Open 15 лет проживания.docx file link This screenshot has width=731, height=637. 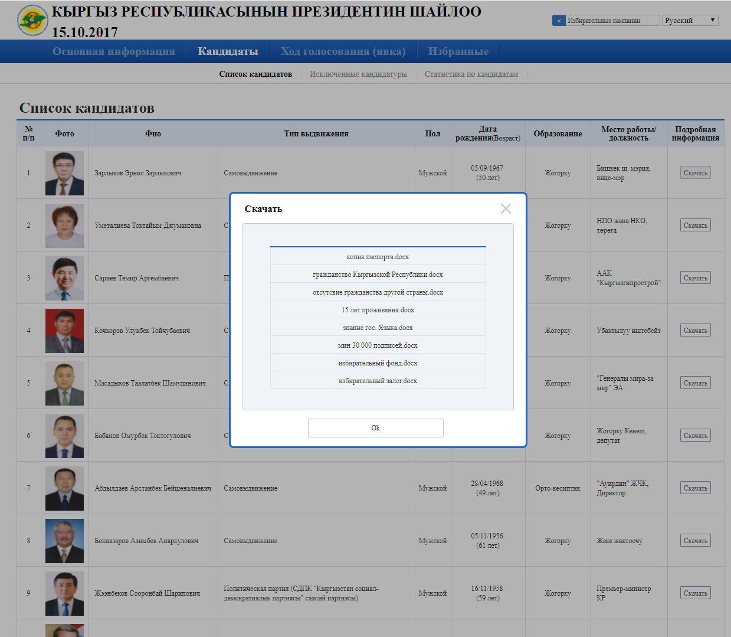click(378, 310)
